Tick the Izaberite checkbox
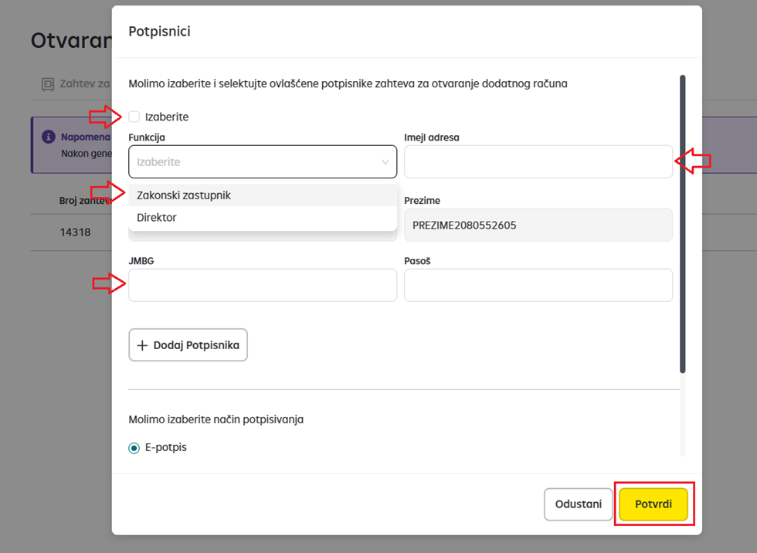 pos(134,117)
